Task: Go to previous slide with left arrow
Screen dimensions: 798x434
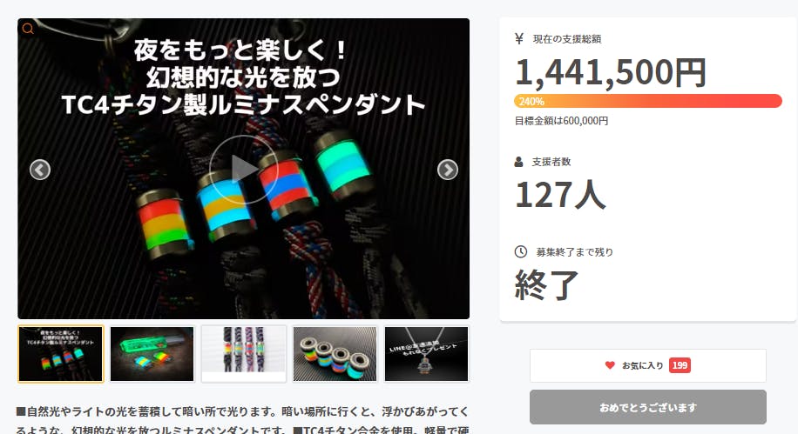Action: point(40,170)
